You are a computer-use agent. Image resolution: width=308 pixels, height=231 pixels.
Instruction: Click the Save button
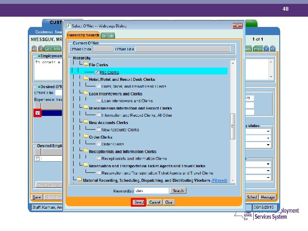click(x=37, y=197)
